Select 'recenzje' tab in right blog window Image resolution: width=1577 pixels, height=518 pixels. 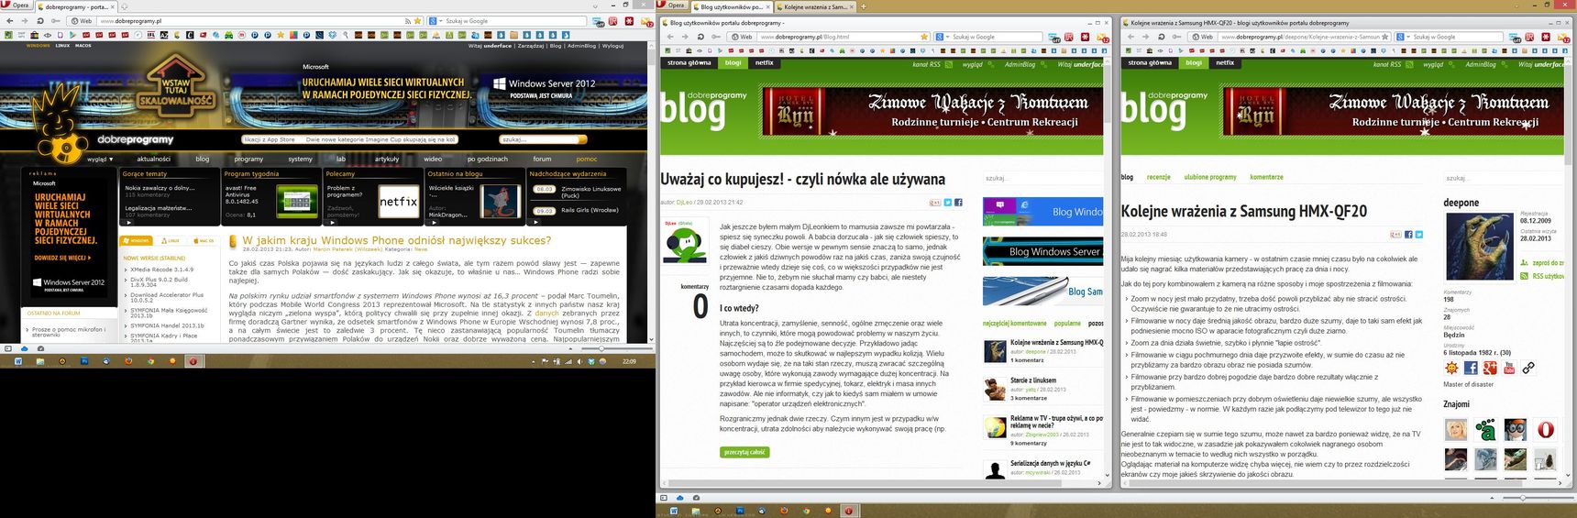[1159, 177]
